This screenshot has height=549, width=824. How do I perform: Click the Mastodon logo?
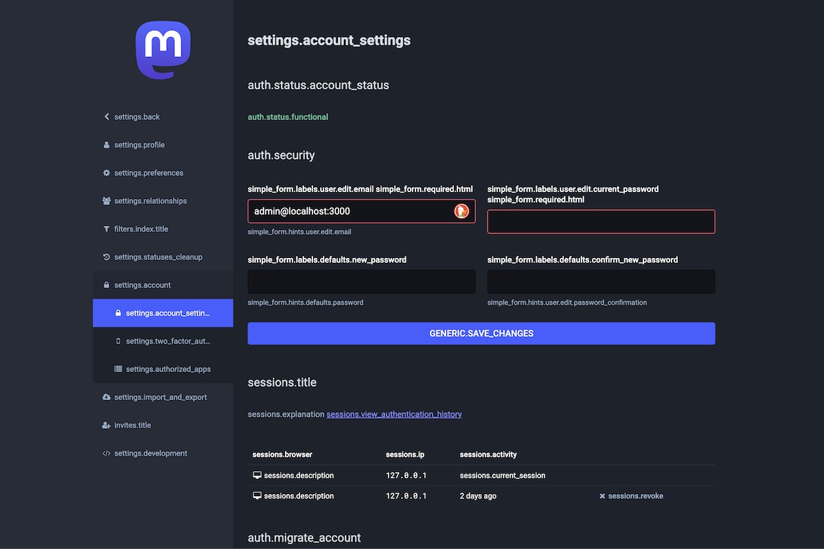163,49
